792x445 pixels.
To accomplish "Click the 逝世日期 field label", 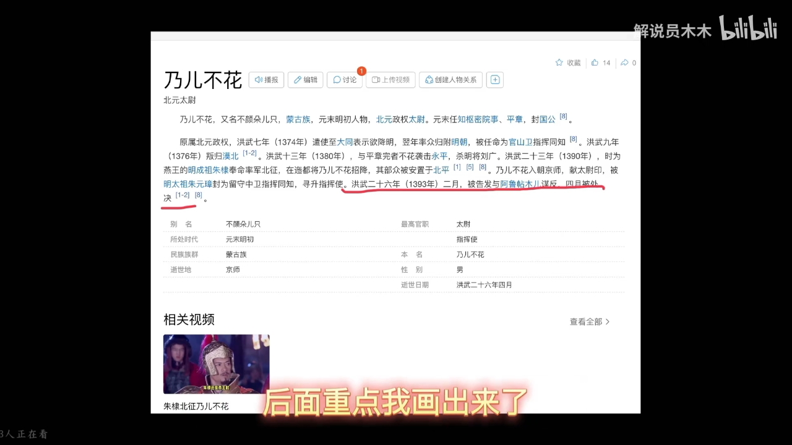I will 415,285.
